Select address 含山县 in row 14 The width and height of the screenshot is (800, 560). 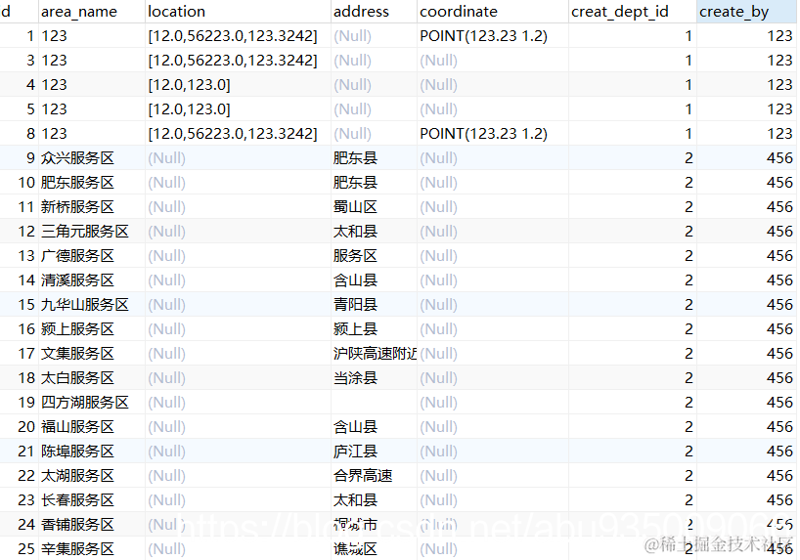pos(355,280)
